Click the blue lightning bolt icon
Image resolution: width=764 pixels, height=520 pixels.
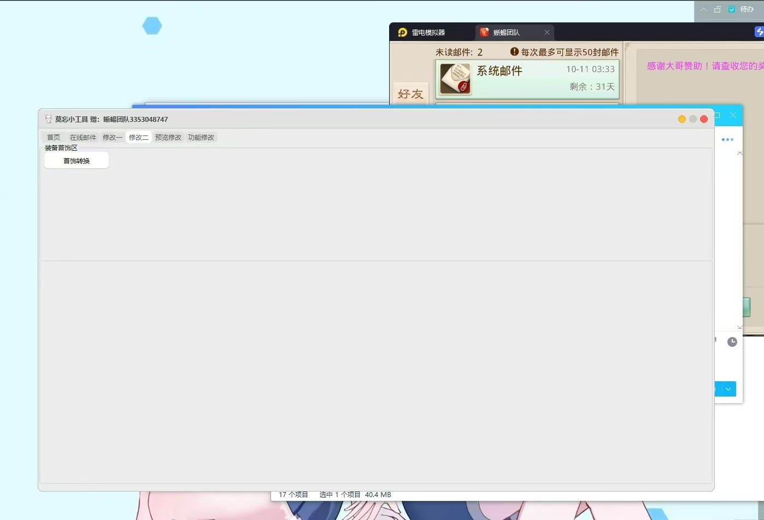(x=759, y=32)
